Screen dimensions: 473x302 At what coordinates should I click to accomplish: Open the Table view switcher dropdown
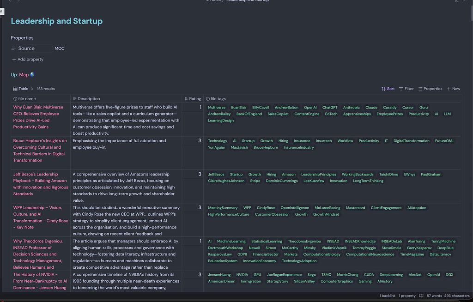pos(23,89)
